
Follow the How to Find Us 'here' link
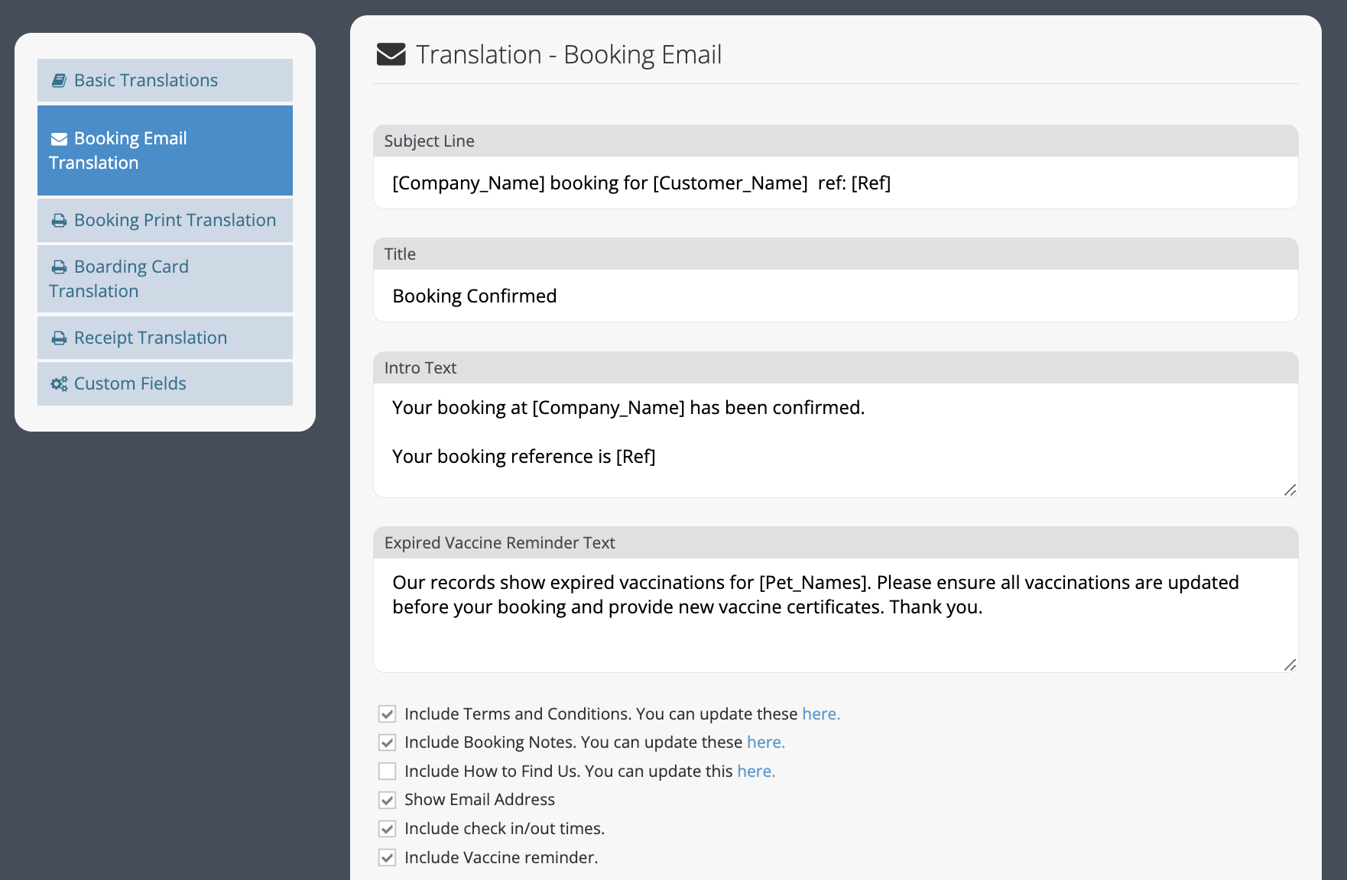pos(756,771)
